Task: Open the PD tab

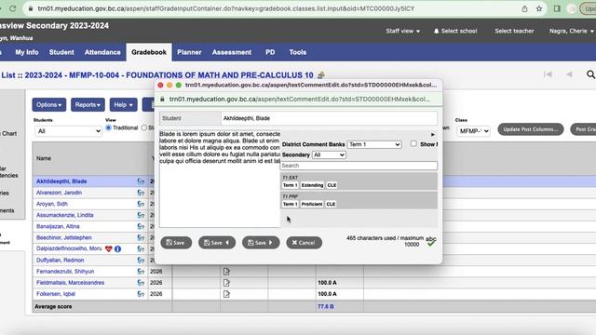Action: [270, 52]
